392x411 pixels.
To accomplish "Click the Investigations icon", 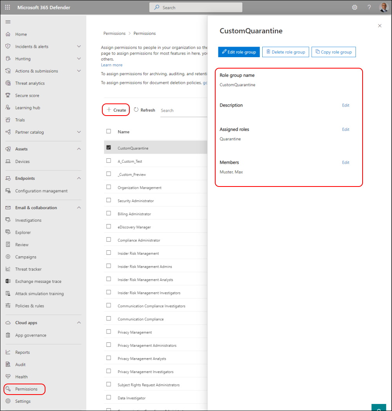I will click(x=8, y=220).
